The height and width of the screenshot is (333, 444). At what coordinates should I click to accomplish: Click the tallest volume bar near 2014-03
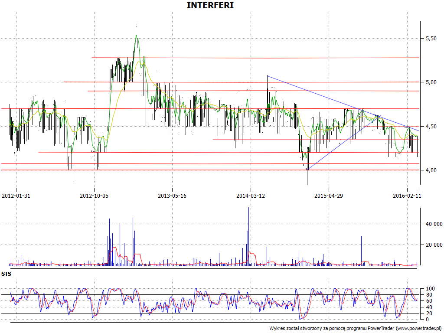pos(248,236)
